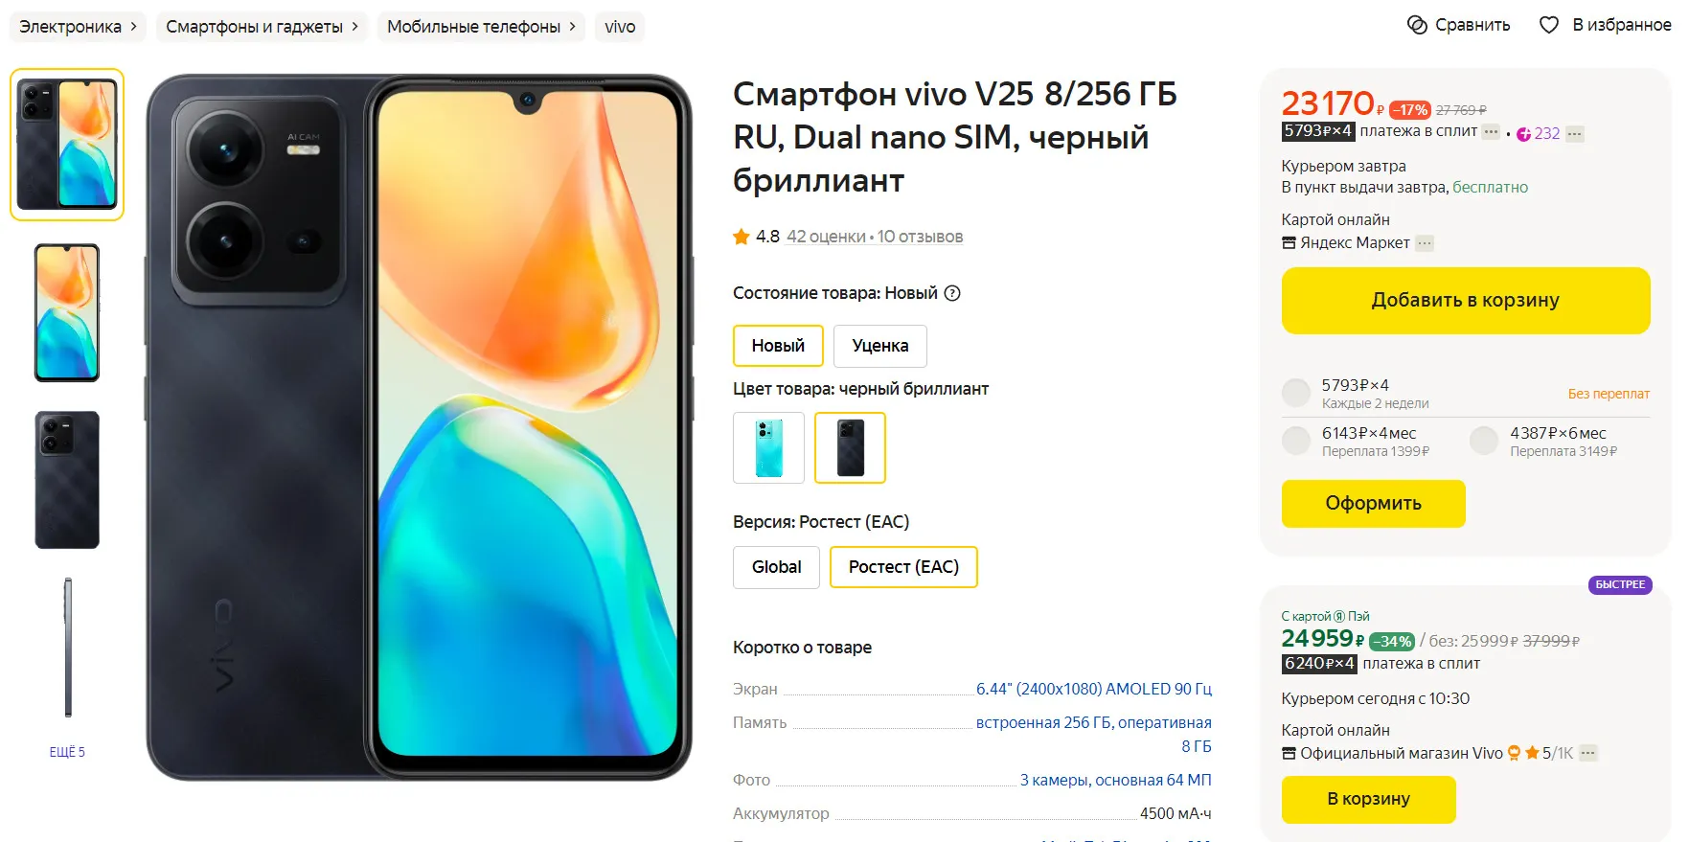Click the ellipsis next to the 5/1K store rating
Screen dimensions: 1689x842
1588,753
